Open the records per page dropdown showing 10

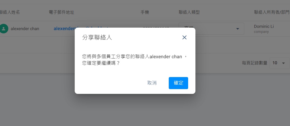pos(279,63)
